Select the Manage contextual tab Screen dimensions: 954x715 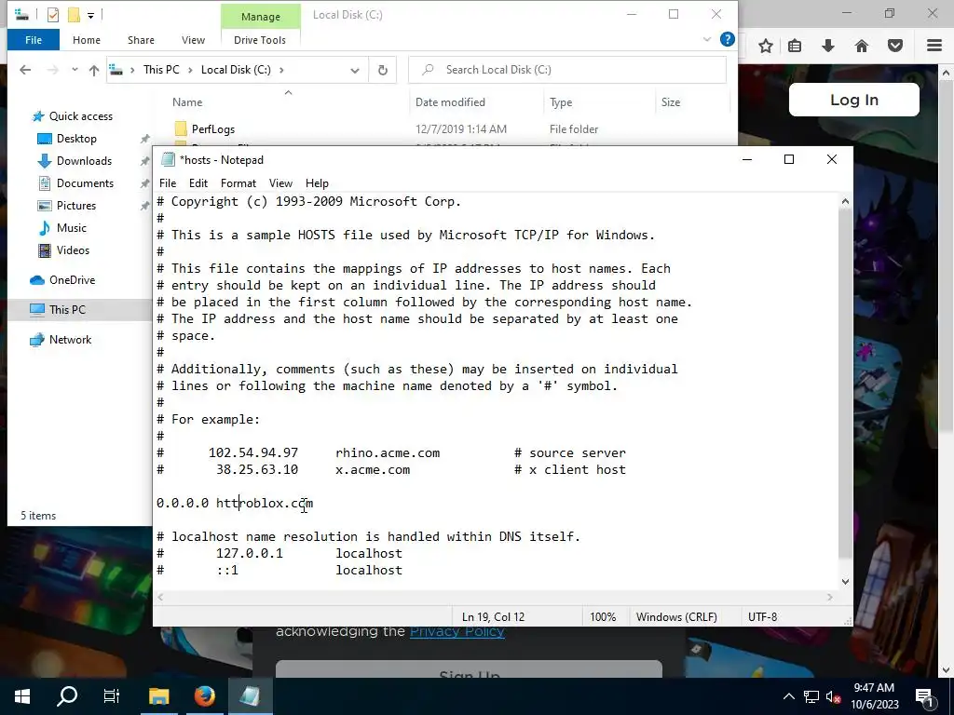(x=261, y=17)
